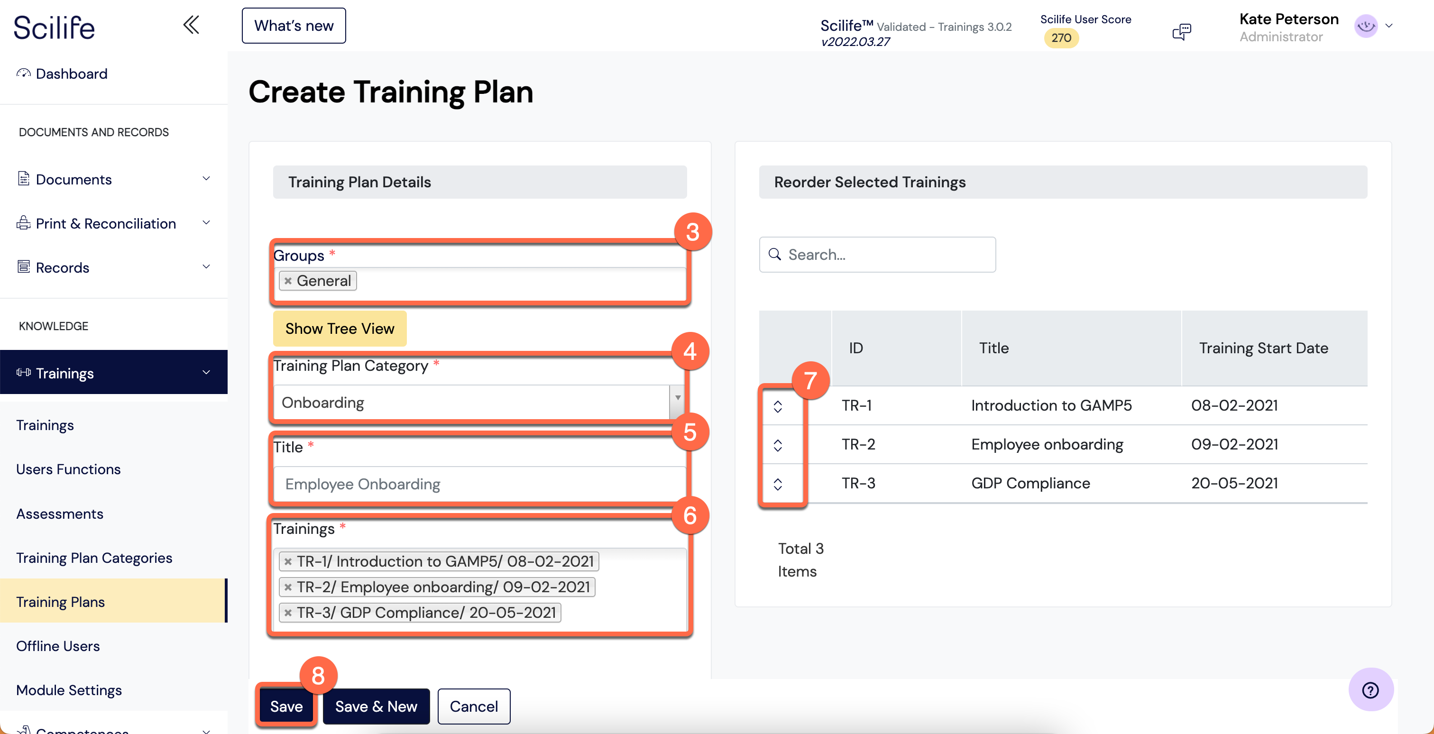Remove TR-3 GDP Compliance training tag
1434x734 pixels.
(288, 613)
